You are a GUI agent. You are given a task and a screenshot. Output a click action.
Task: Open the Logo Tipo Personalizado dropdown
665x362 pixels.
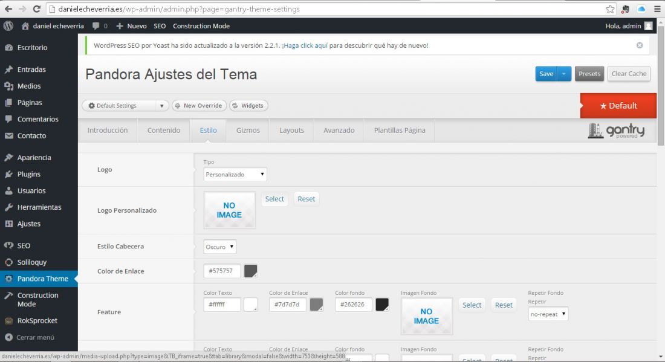click(235, 174)
